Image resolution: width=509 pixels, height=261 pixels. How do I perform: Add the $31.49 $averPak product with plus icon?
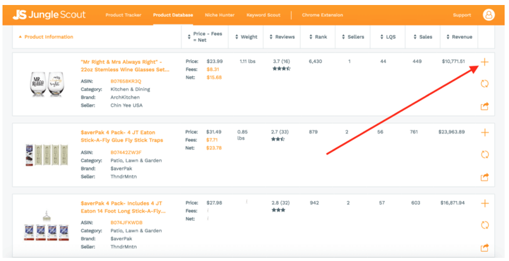click(x=485, y=132)
